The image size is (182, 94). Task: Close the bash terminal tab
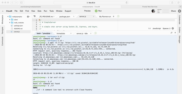[51, 34]
